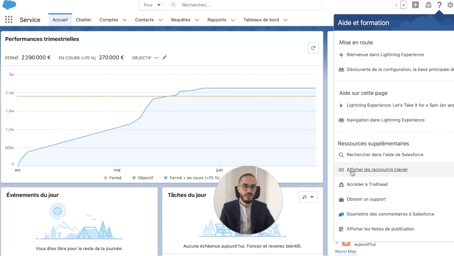Expand the Comptes tab chevron
The height and width of the screenshot is (256, 454).
click(125, 20)
